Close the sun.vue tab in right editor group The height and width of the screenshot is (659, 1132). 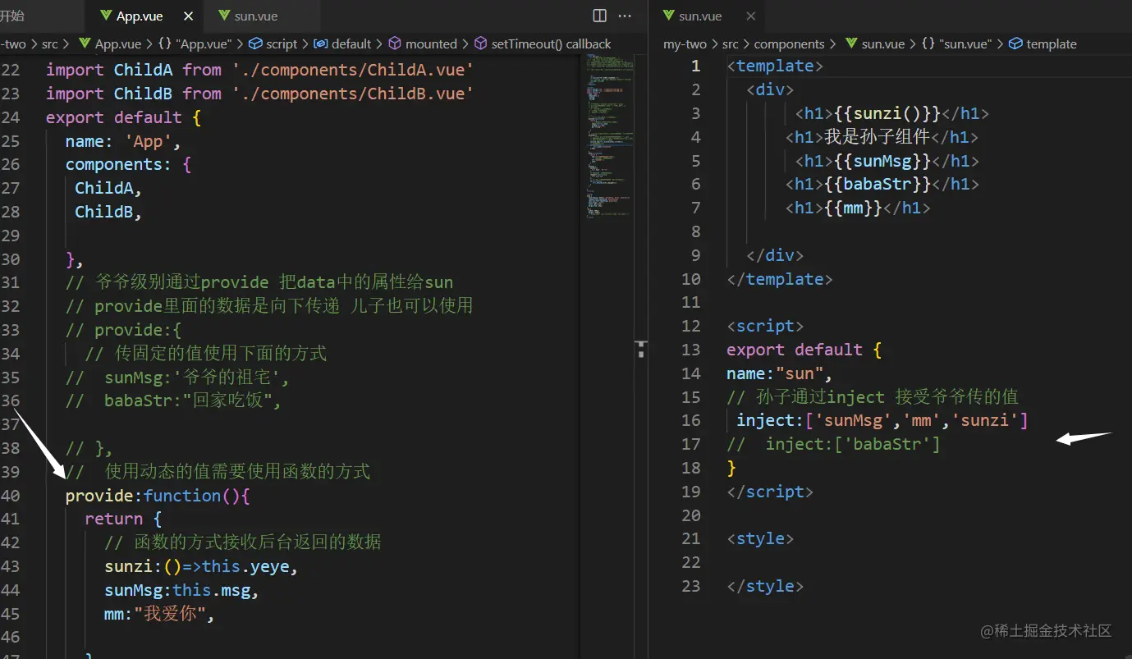750,16
